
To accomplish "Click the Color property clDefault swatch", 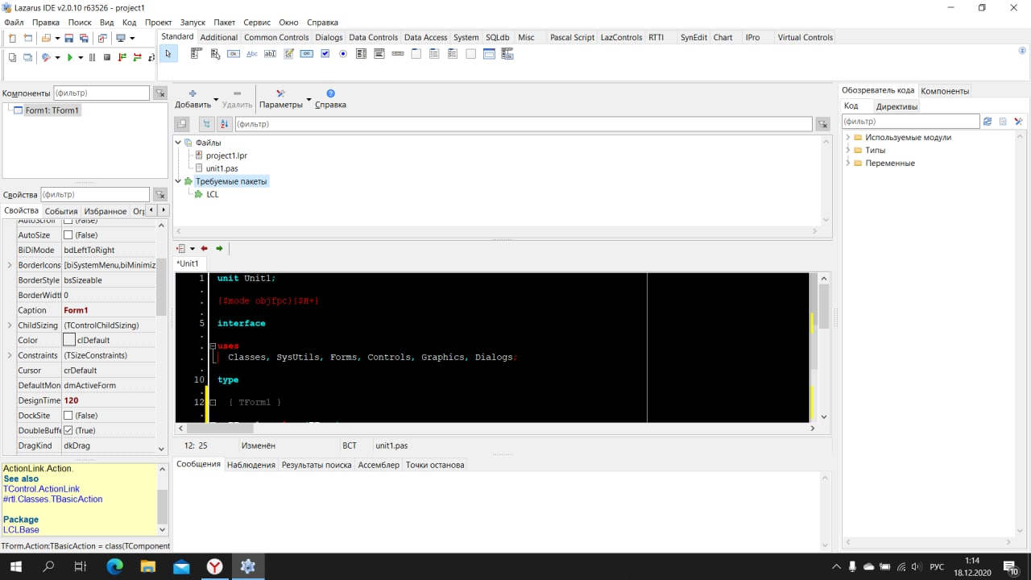I will point(69,340).
